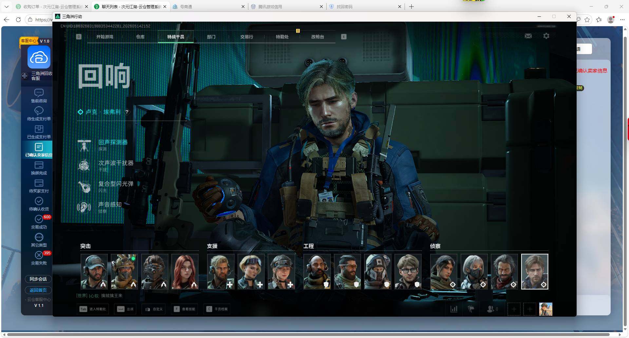Open the 特勤处 tab
629x338 pixels.
(282, 37)
